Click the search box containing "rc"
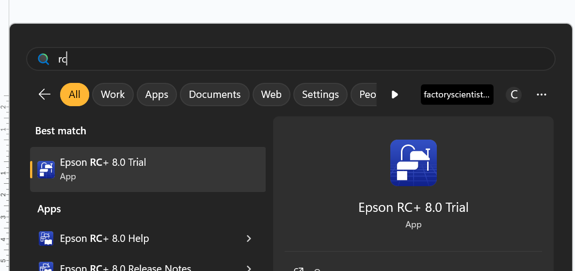Viewport: 575px width, 271px height. [x=291, y=59]
